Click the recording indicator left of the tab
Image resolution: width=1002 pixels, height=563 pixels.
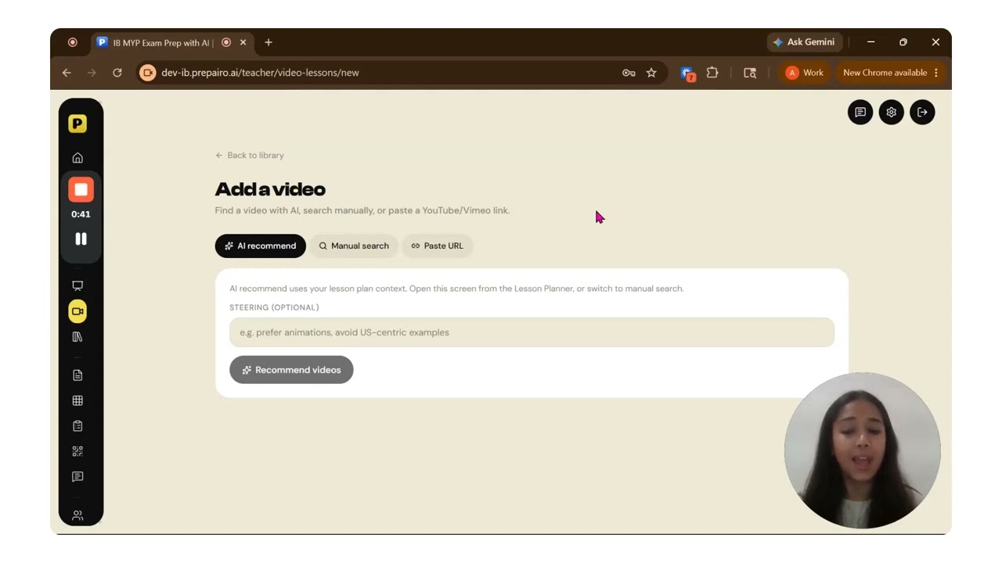[x=73, y=42]
